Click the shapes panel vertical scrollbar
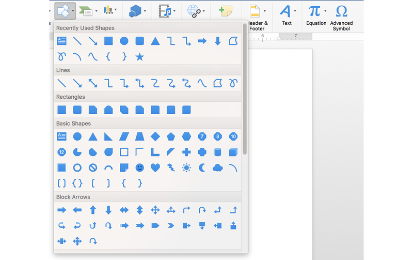The height and width of the screenshot is (260, 413). tap(245, 89)
